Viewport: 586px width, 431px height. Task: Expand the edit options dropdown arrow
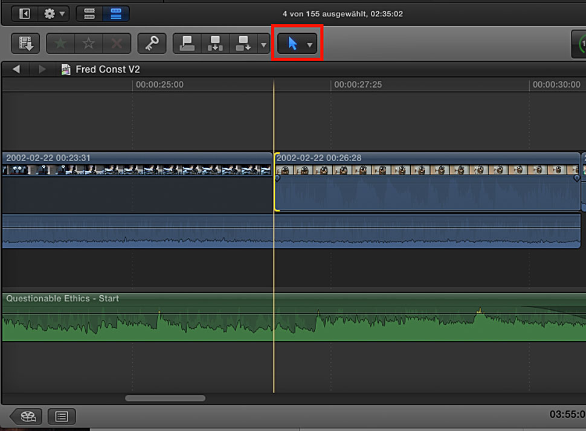[263, 44]
